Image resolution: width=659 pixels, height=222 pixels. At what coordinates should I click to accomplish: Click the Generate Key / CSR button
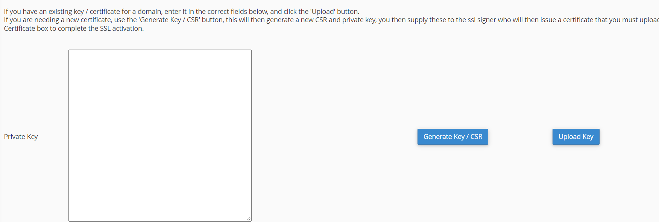point(452,137)
